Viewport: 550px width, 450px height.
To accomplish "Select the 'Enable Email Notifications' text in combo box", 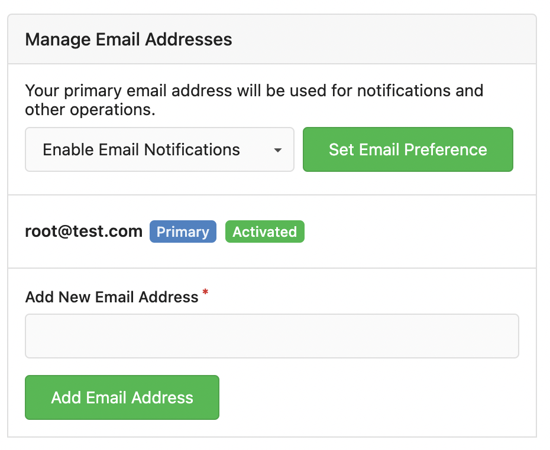I will [141, 150].
